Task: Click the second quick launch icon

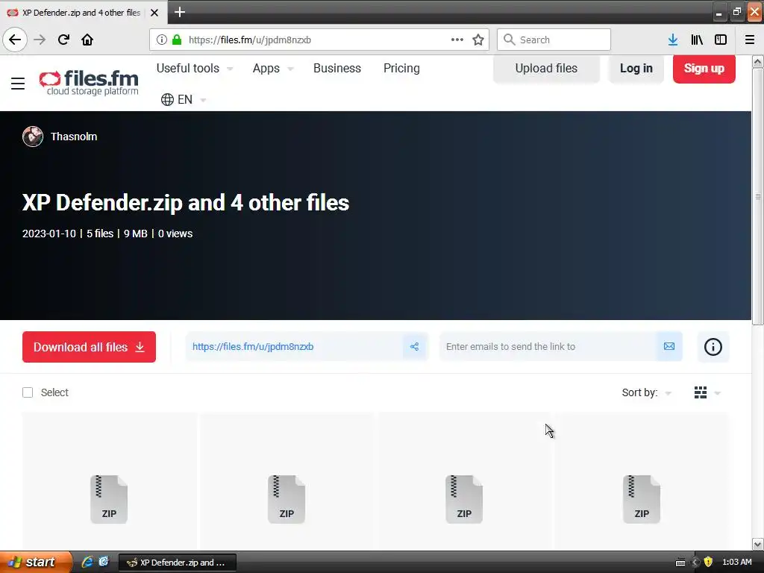Action: coord(104,562)
